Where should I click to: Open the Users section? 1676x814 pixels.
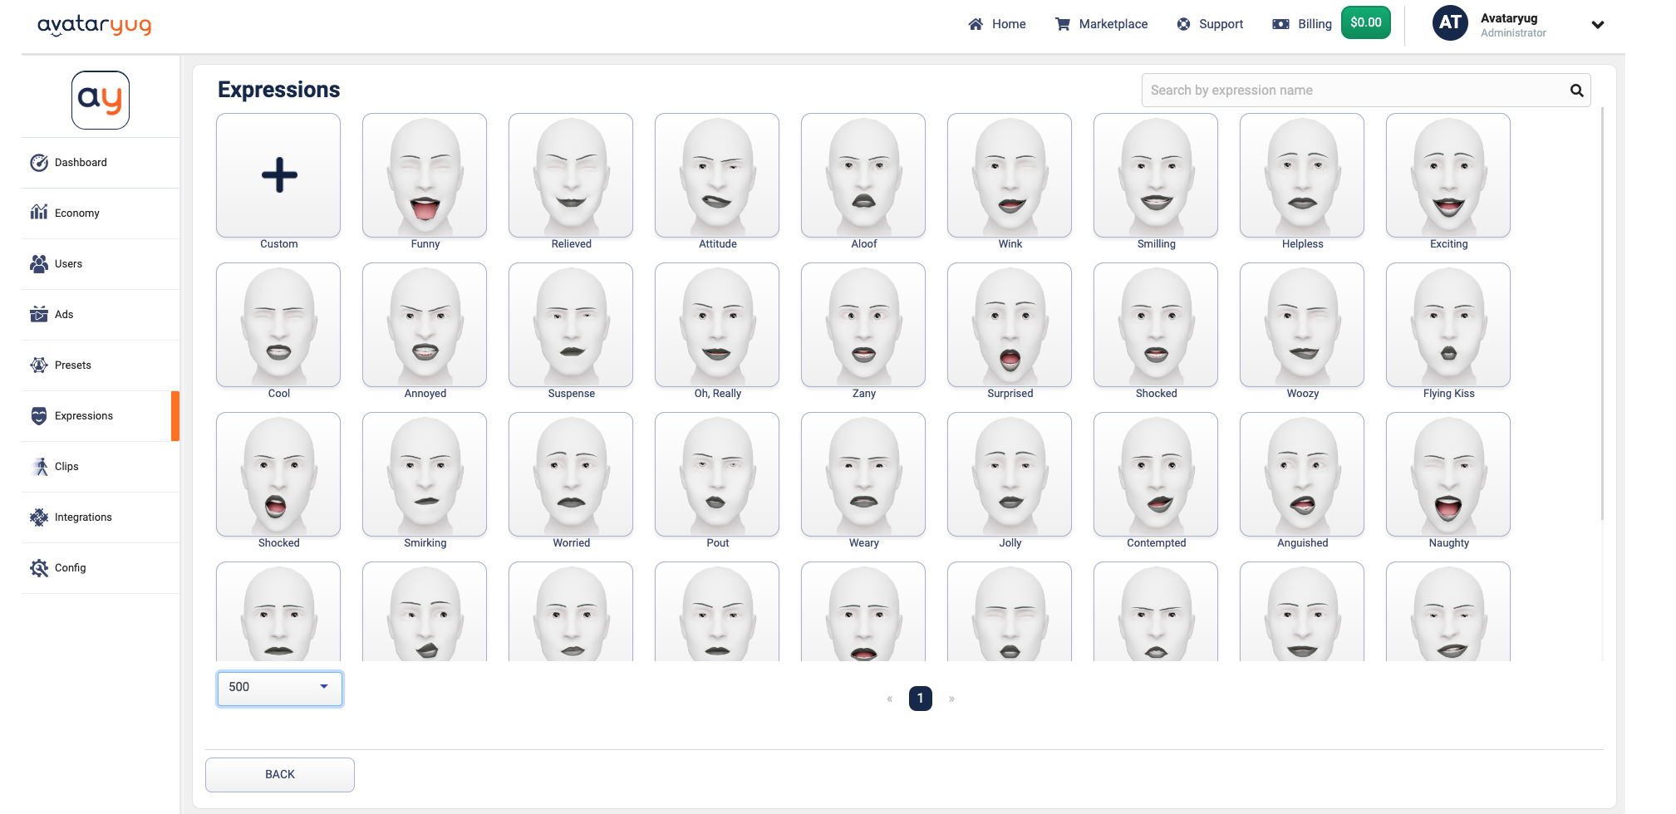click(x=68, y=263)
